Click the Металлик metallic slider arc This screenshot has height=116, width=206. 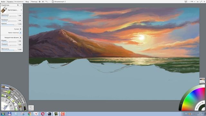coord(200,105)
